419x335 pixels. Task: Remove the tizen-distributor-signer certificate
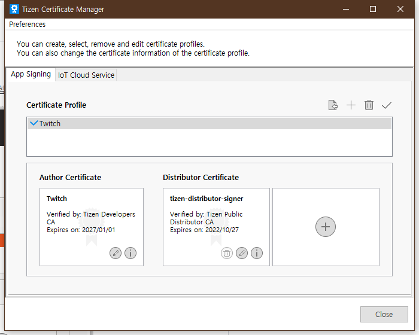(x=227, y=253)
